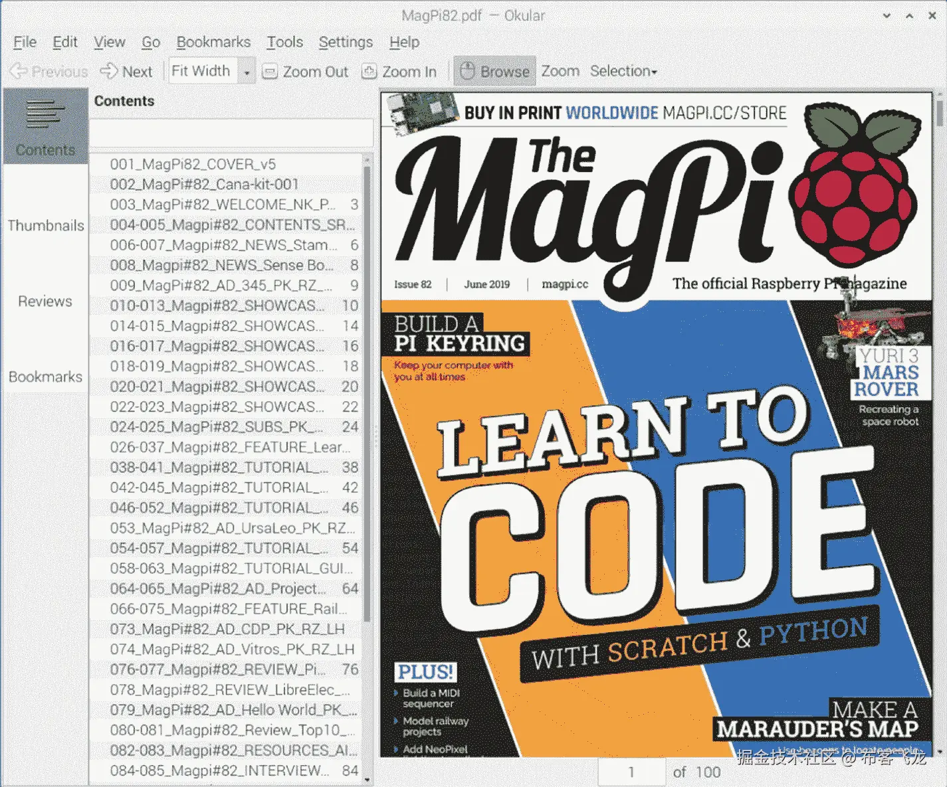Open the Contents sidebar panel
Image resolution: width=947 pixels, height=787 pixels.
pos(45,126)
